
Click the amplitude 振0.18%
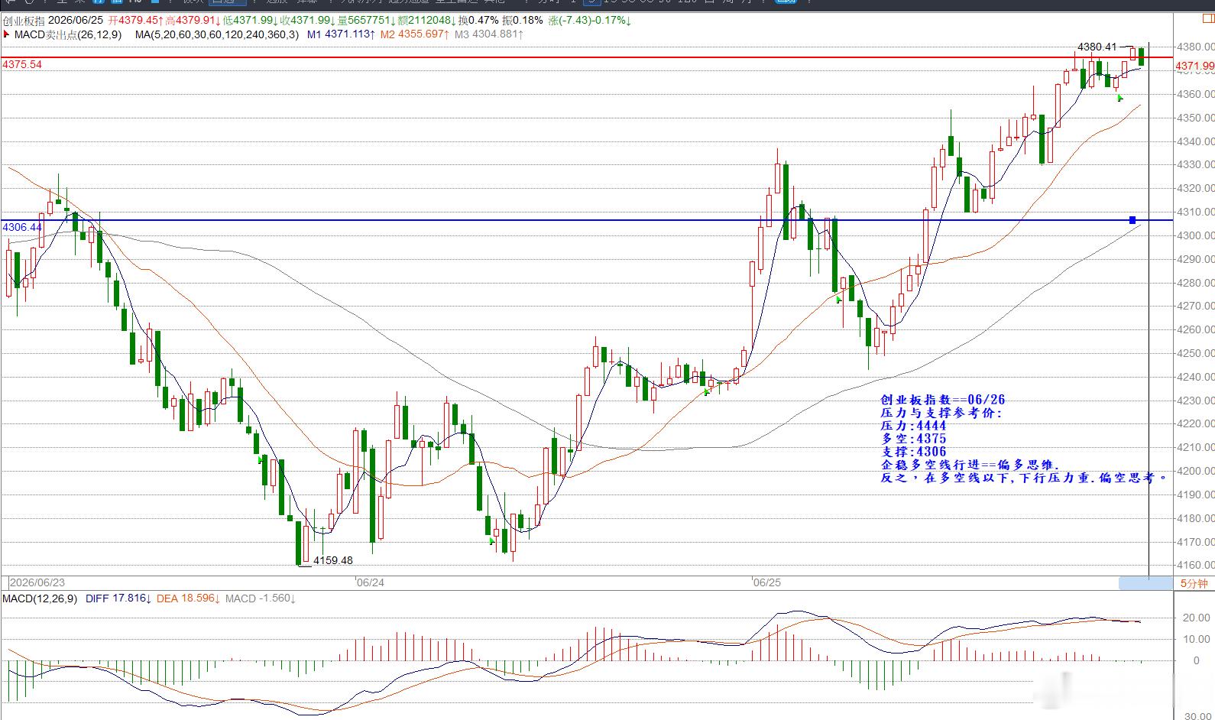(x=523, y=21)
